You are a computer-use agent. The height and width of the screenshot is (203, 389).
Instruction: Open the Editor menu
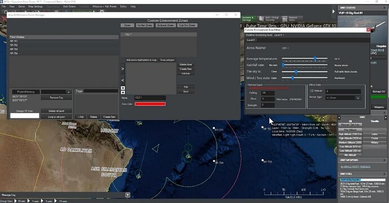123,6
